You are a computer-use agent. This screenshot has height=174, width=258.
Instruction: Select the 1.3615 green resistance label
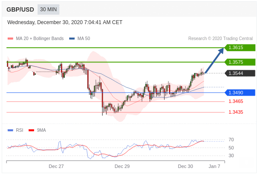coord(240,47)
